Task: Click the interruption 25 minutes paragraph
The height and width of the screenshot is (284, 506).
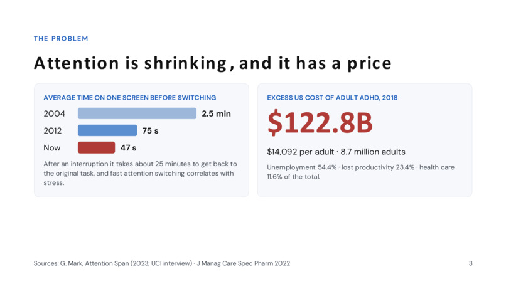Action: click(x=140, y=173)
